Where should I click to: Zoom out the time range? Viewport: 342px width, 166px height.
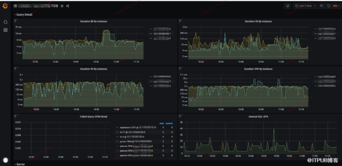point(322,6)
